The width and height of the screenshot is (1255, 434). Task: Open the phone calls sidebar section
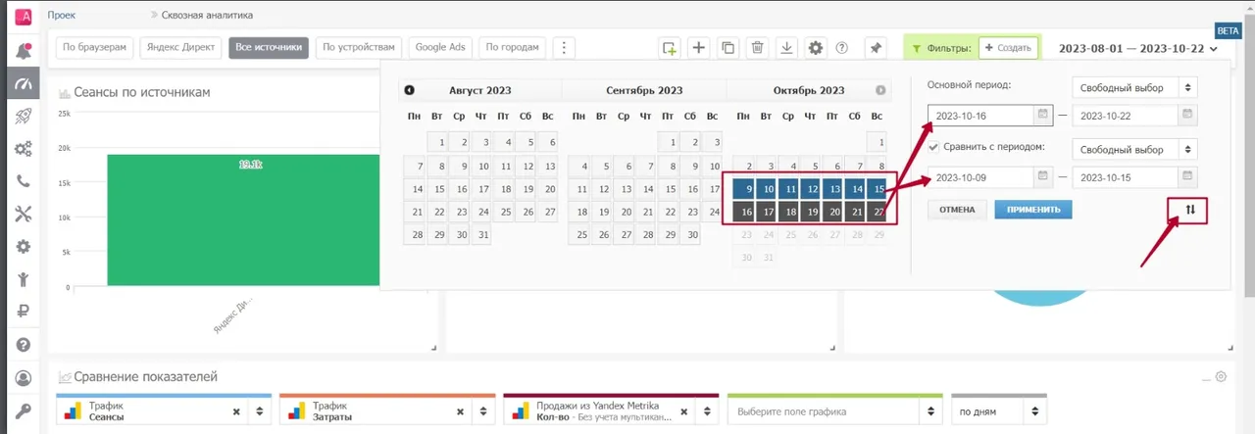(23, 181)
